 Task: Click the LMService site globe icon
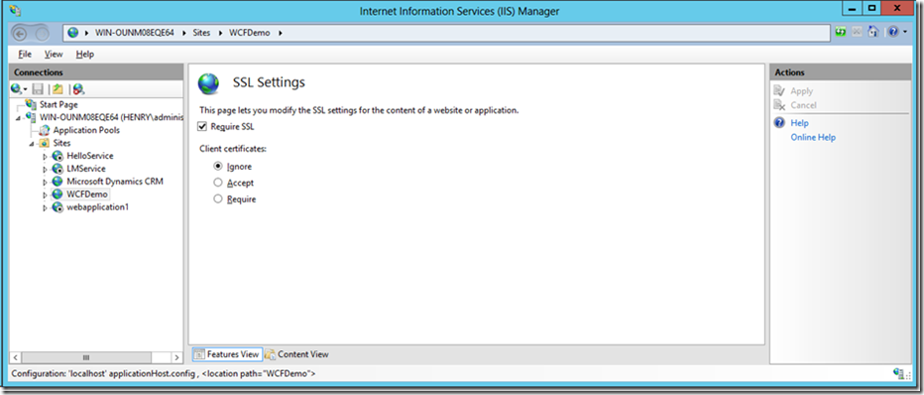[x=58, y=169]
